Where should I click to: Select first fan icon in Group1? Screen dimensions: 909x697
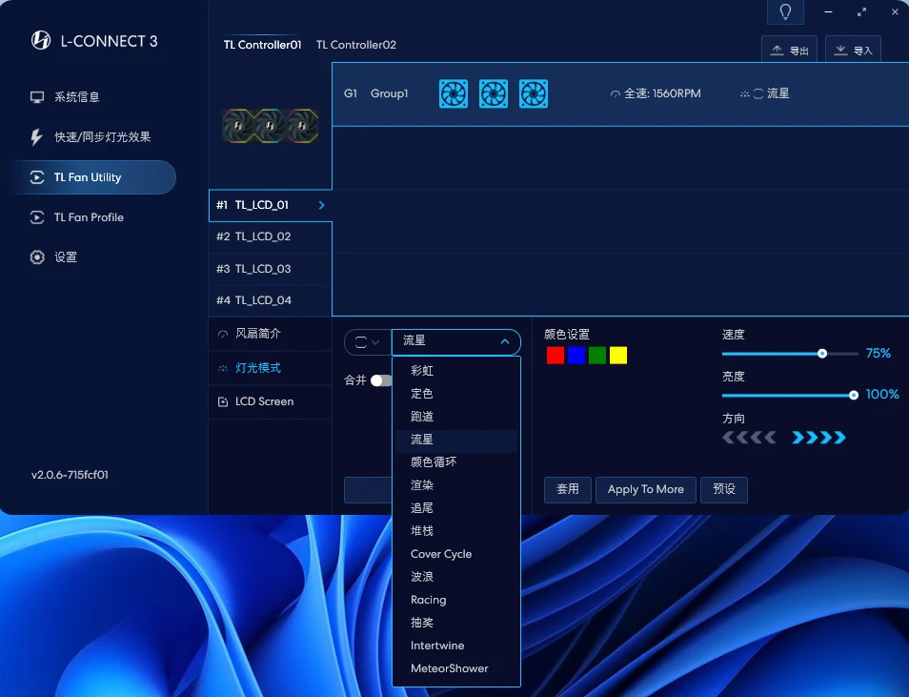454,93
